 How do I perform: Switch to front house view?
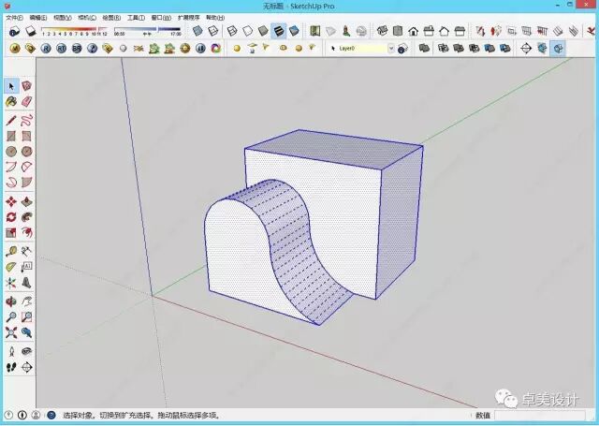[413, 31]
